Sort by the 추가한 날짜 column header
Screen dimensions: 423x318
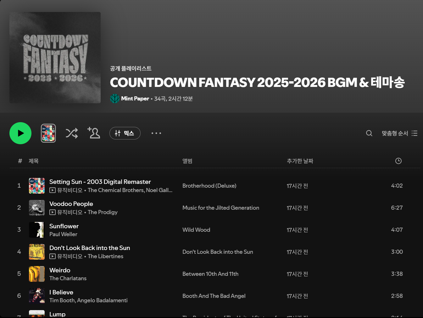(x=300, y=161)
